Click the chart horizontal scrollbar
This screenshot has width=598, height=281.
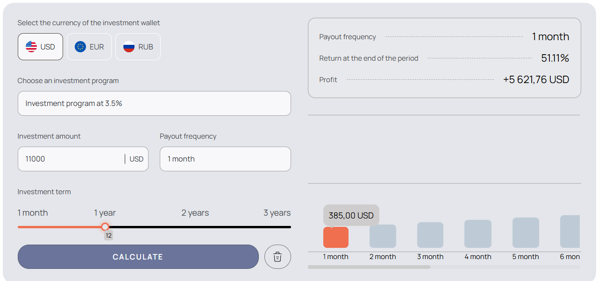(x=369, y=267)
